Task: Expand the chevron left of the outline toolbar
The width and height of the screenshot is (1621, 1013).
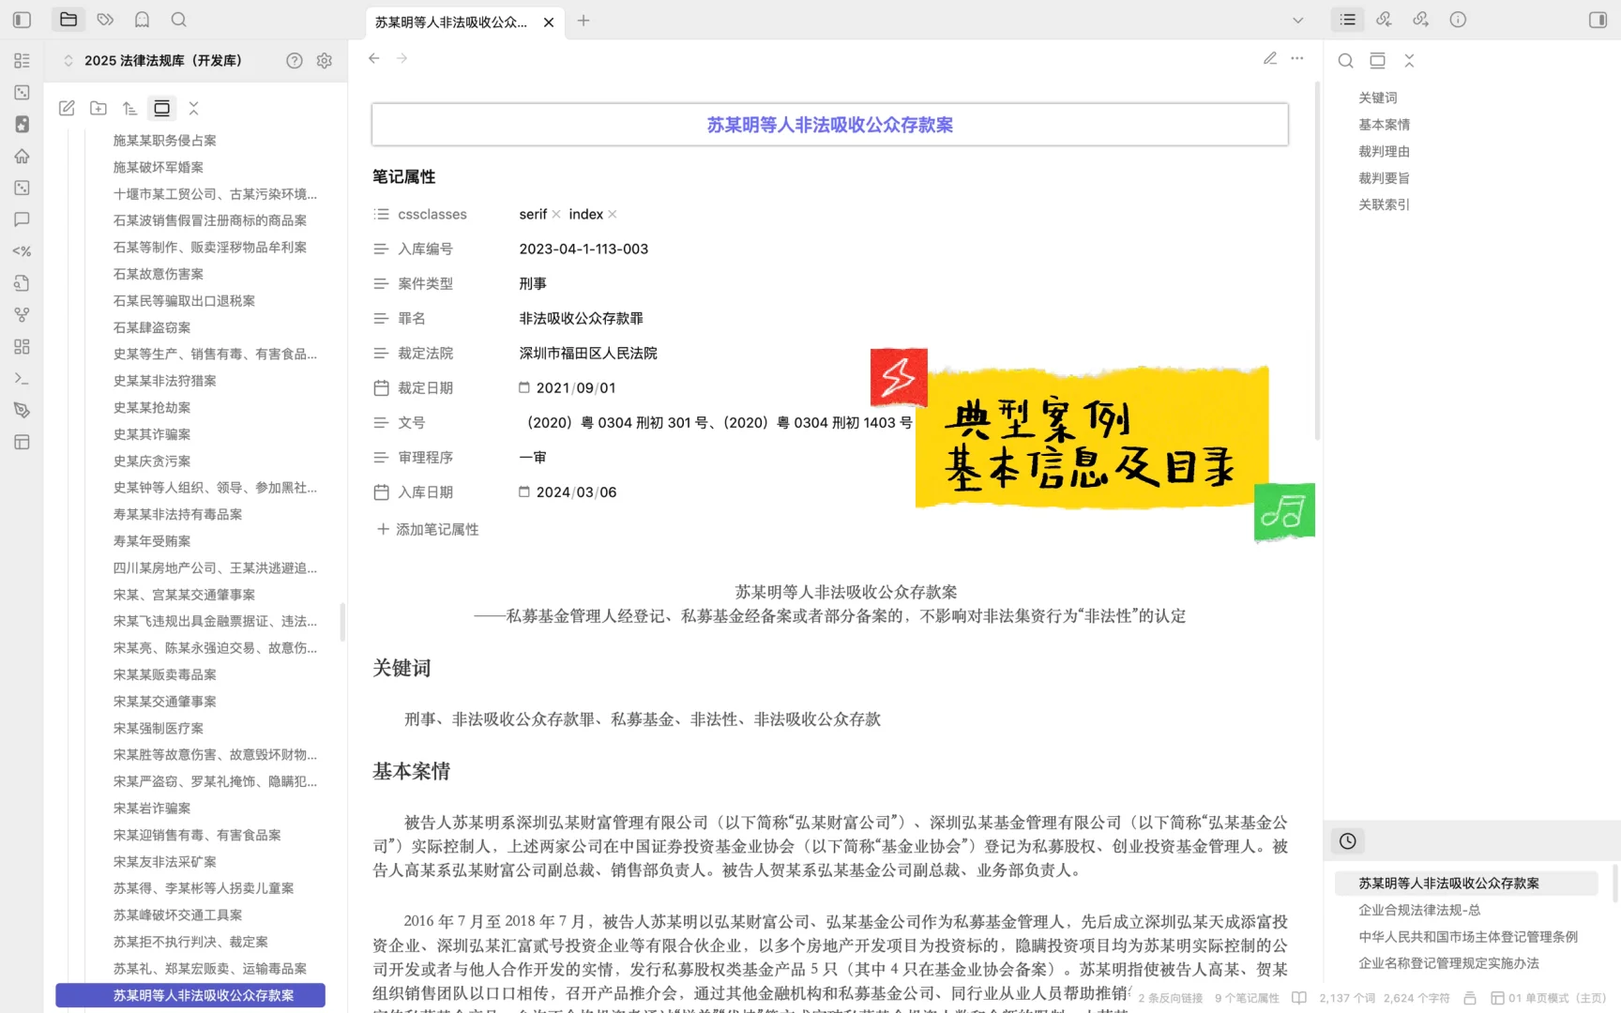Action: [1296, 20]
